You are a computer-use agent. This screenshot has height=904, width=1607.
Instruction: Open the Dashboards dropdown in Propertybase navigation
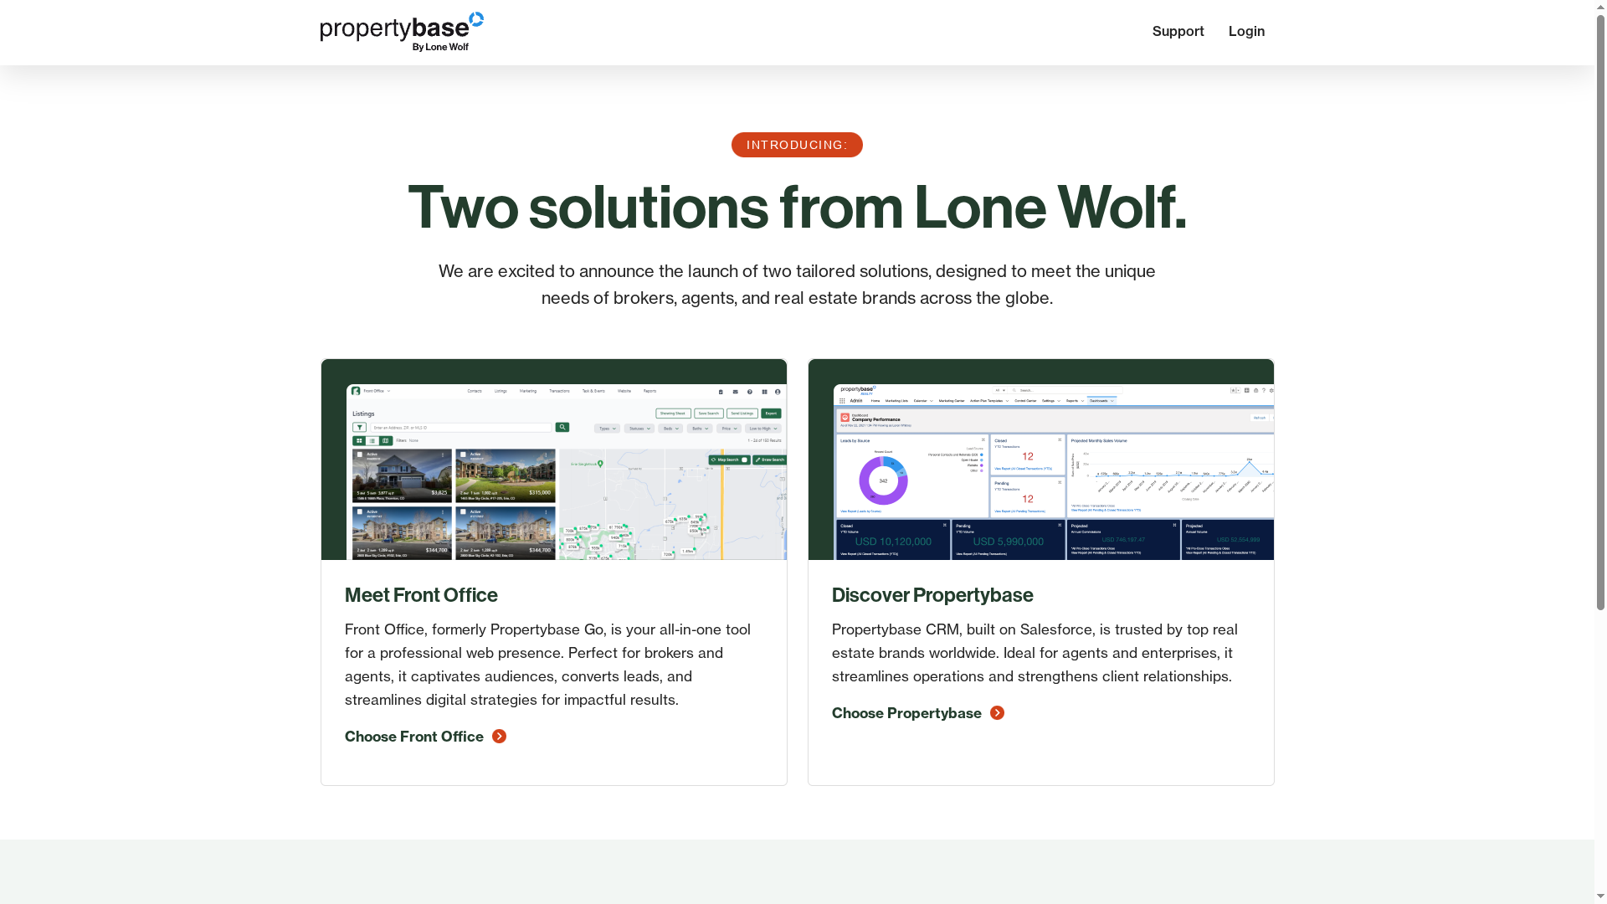point(1101,401)
